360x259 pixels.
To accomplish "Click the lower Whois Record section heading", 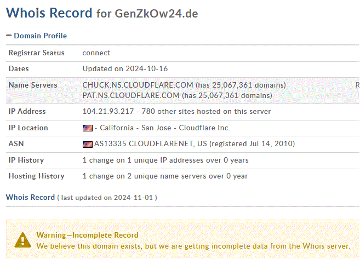I will pos(30,197).
